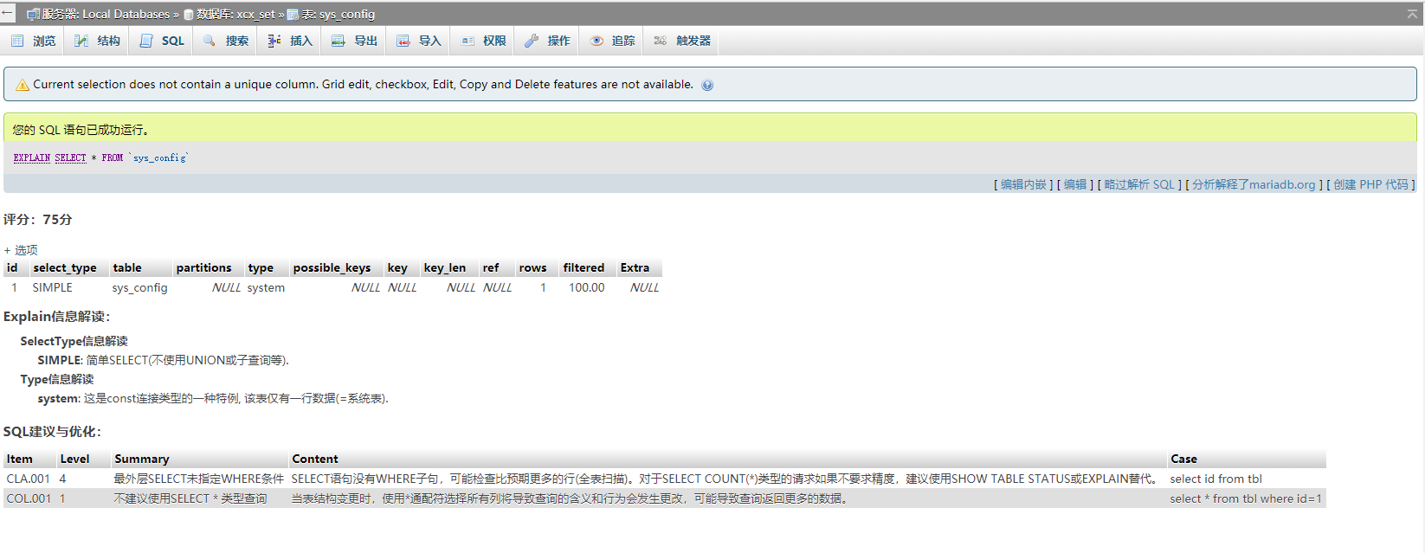The width and height of the screenshot is (1425, 553).
Task: Click the 100.00 filtered value
Action: [586, 287]
